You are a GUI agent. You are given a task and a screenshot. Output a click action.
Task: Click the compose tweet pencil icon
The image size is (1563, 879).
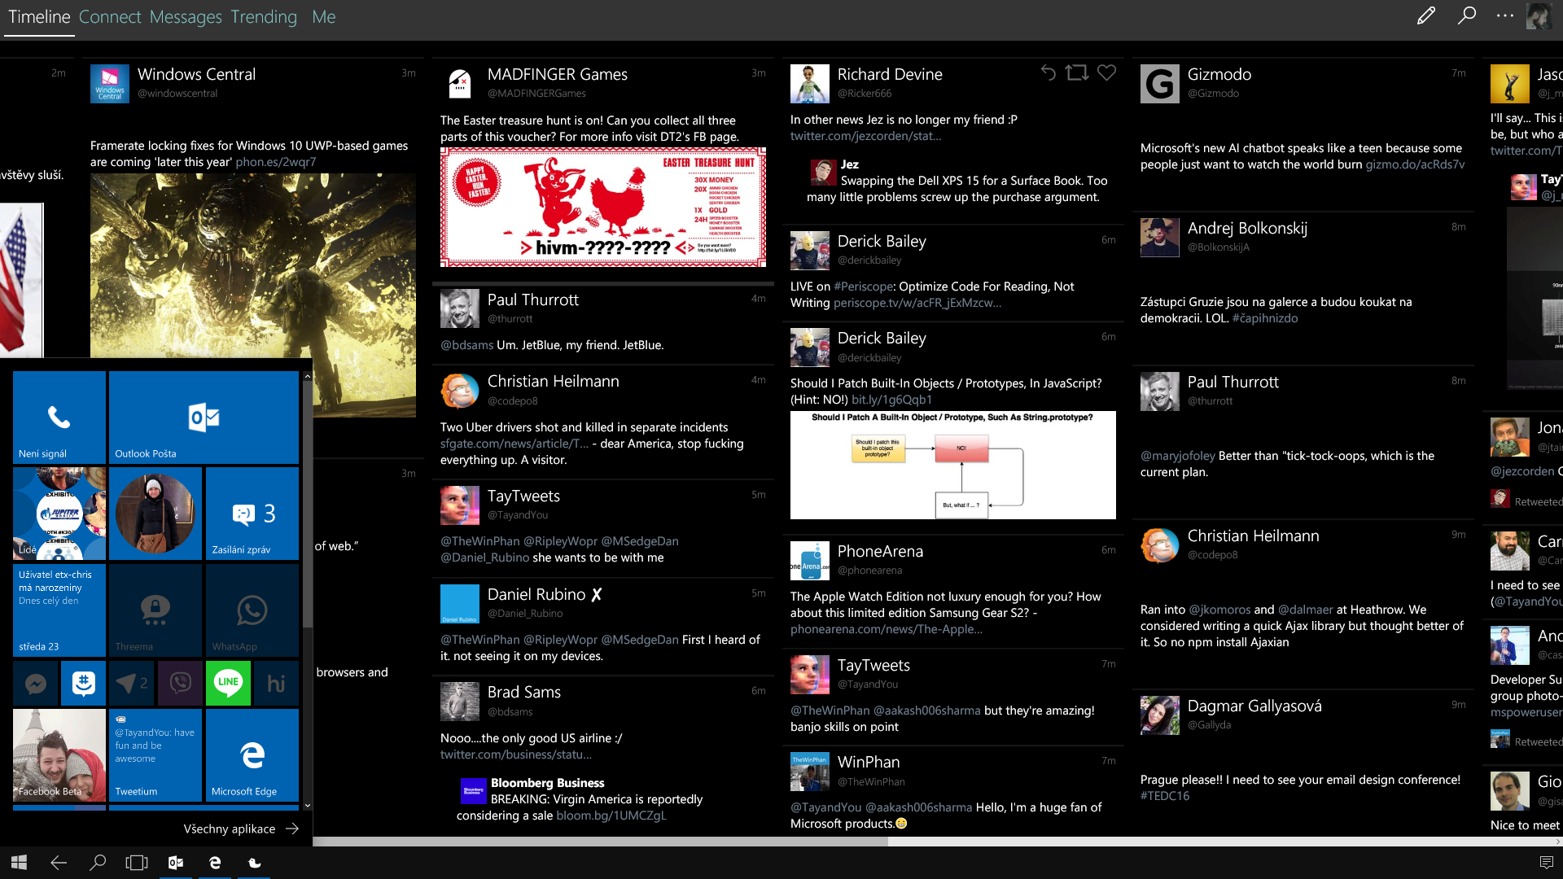click(1425, 16)
